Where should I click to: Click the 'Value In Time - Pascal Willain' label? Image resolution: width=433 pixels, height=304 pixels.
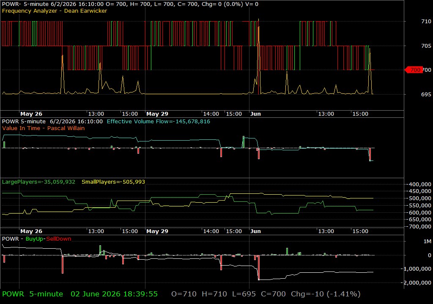(44, 128)
